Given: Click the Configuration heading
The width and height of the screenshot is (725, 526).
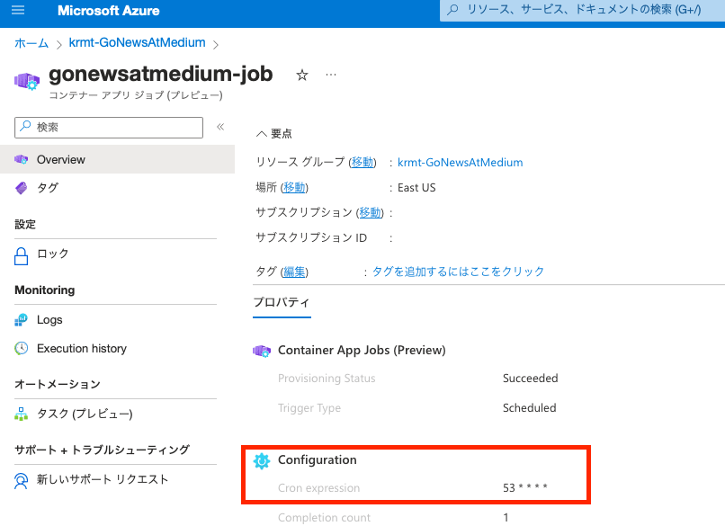Looking at the screenshot, I should pos(318,459).
